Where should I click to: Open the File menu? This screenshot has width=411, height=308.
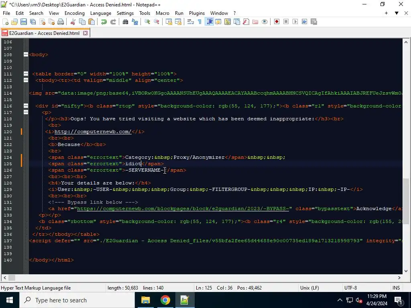[x=6, y=13]
